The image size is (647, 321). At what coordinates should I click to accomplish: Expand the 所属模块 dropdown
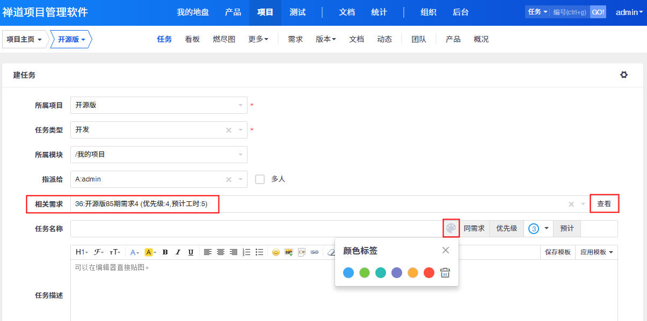pyautogui.click(x=241, y=155)
